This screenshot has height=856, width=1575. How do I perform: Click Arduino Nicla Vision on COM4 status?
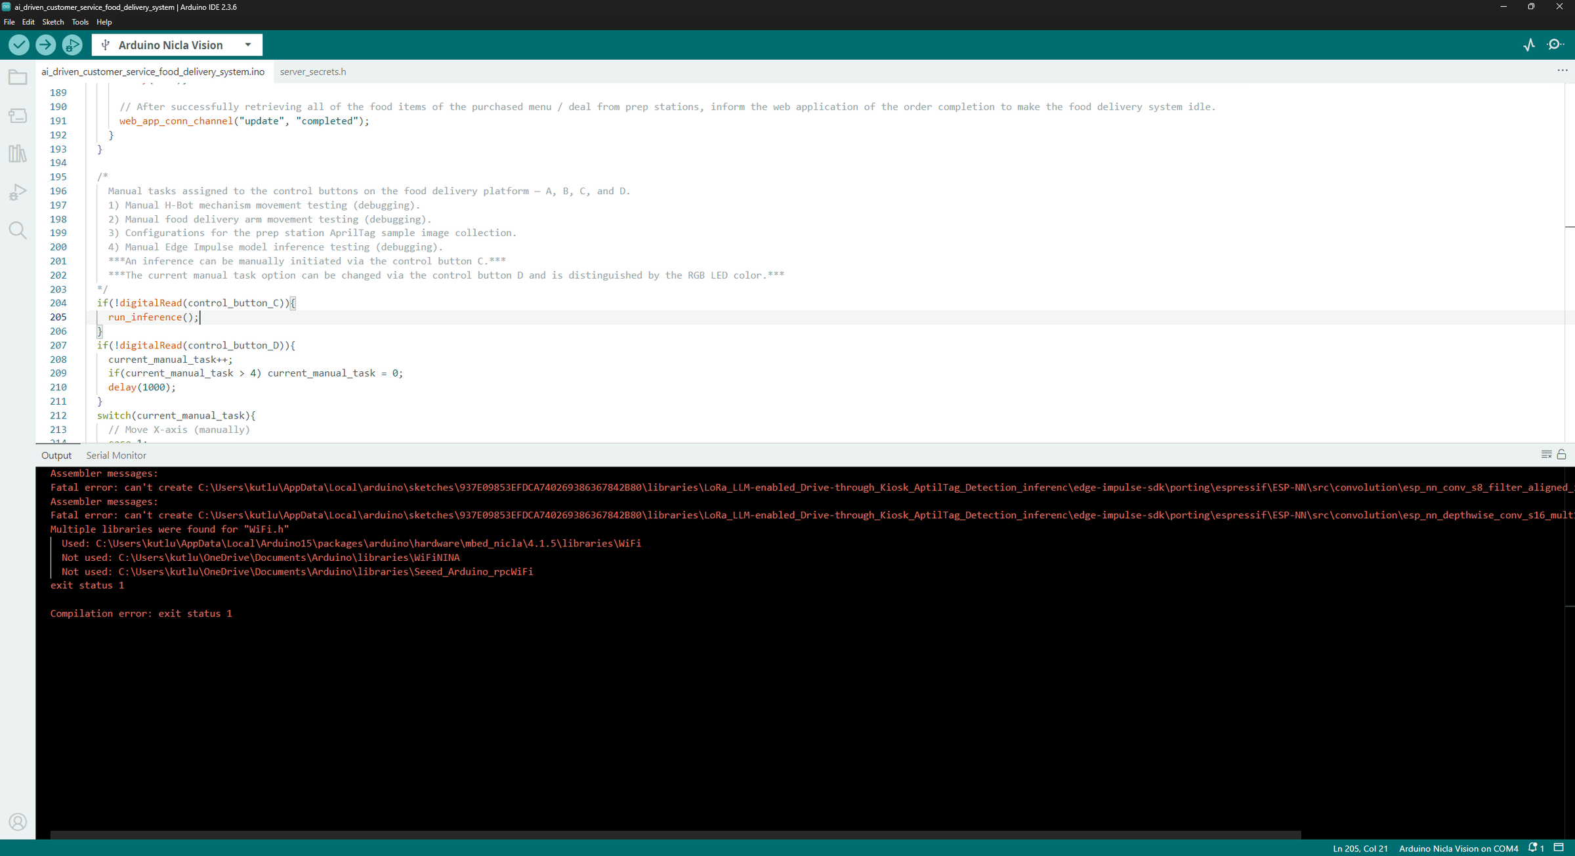1458,848
